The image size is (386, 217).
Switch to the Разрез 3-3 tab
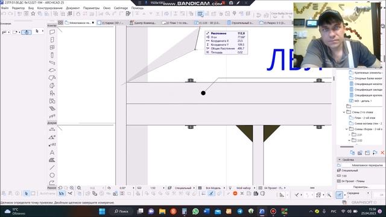point(273,23)
